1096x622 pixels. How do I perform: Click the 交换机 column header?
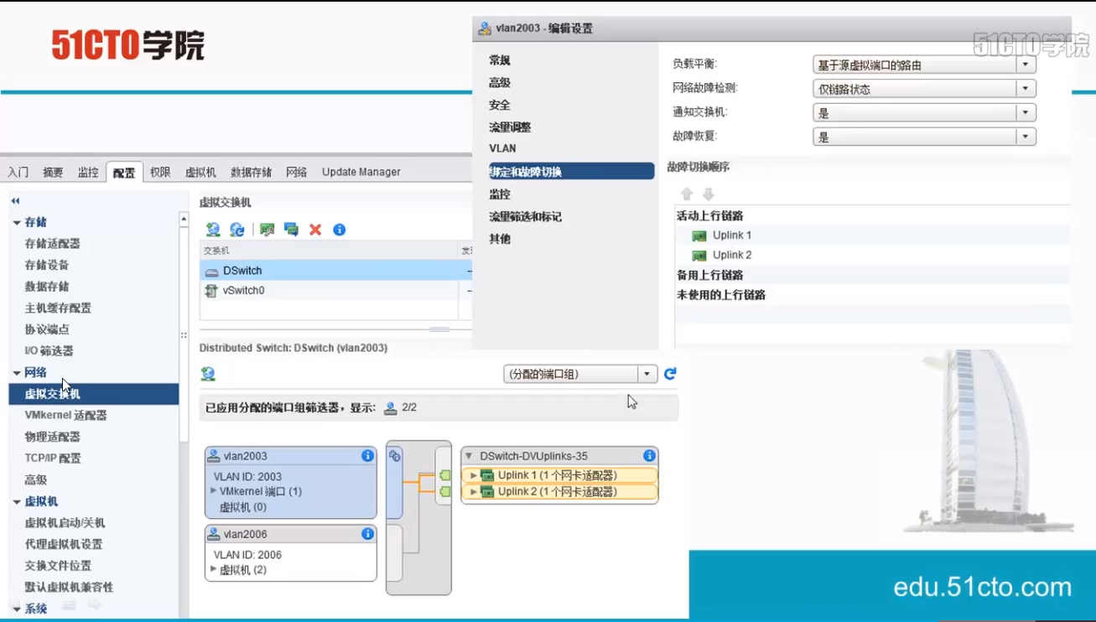329,251
